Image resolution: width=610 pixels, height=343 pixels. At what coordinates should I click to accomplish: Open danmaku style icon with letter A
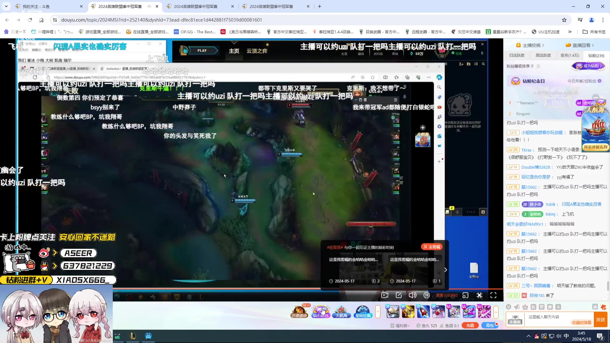pyautogui.click(x=525, y=307)
